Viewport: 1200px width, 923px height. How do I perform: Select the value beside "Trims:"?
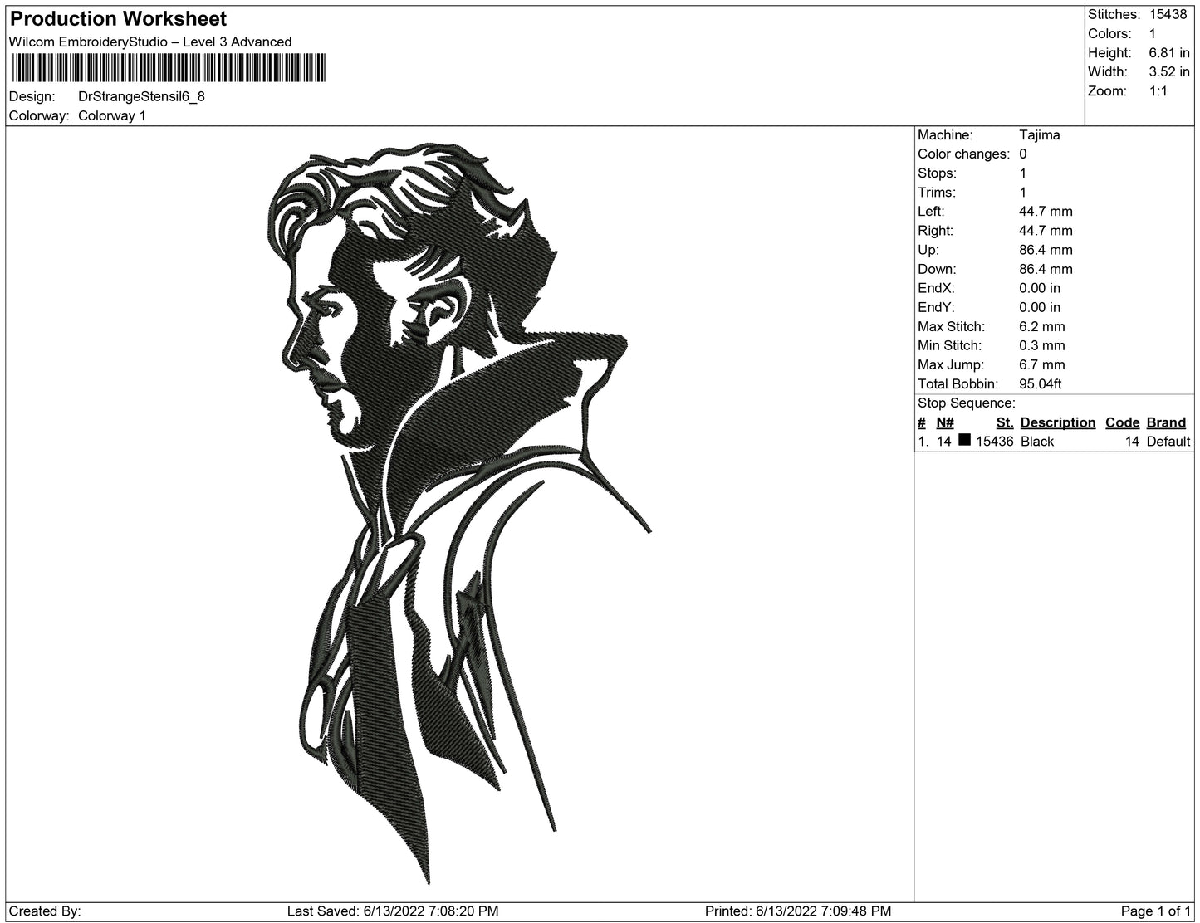point(1023,193)
